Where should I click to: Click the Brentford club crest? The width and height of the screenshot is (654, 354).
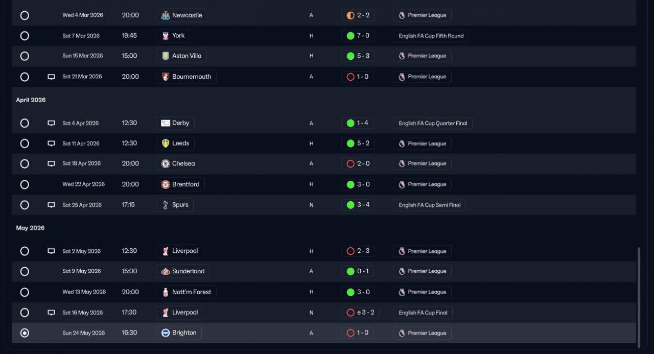point(165,184)
